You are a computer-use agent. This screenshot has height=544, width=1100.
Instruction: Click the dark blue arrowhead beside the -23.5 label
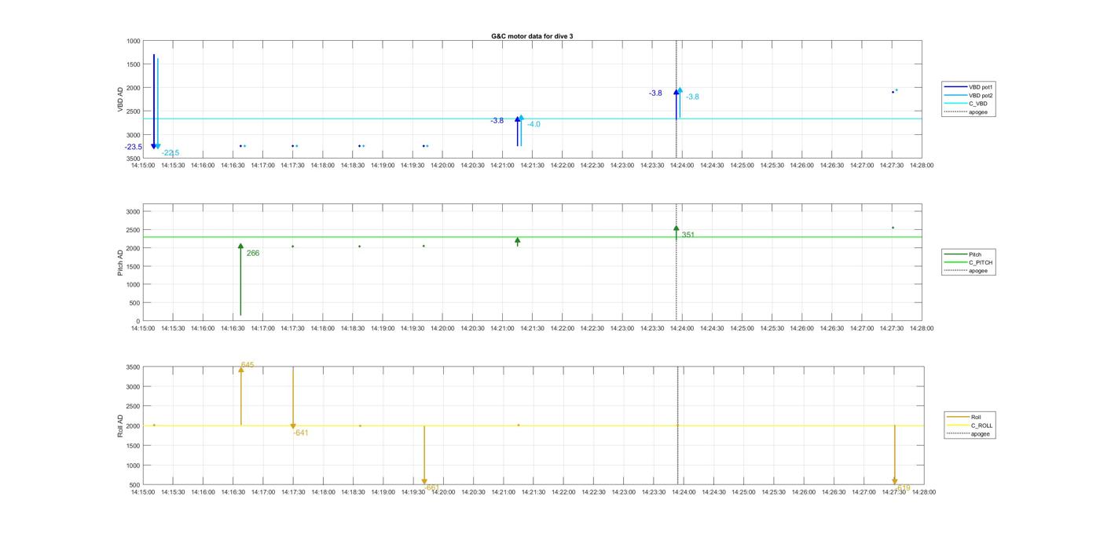[x=154, y=146]
